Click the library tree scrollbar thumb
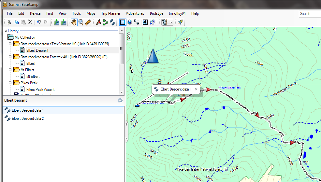Image resolution: width=321 pixels, height=182 pixels. click(122, 49)
